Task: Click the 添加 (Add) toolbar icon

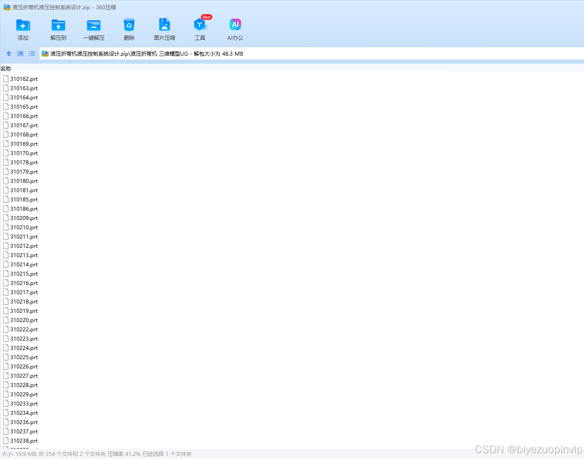Action: (x=23, y=25)
